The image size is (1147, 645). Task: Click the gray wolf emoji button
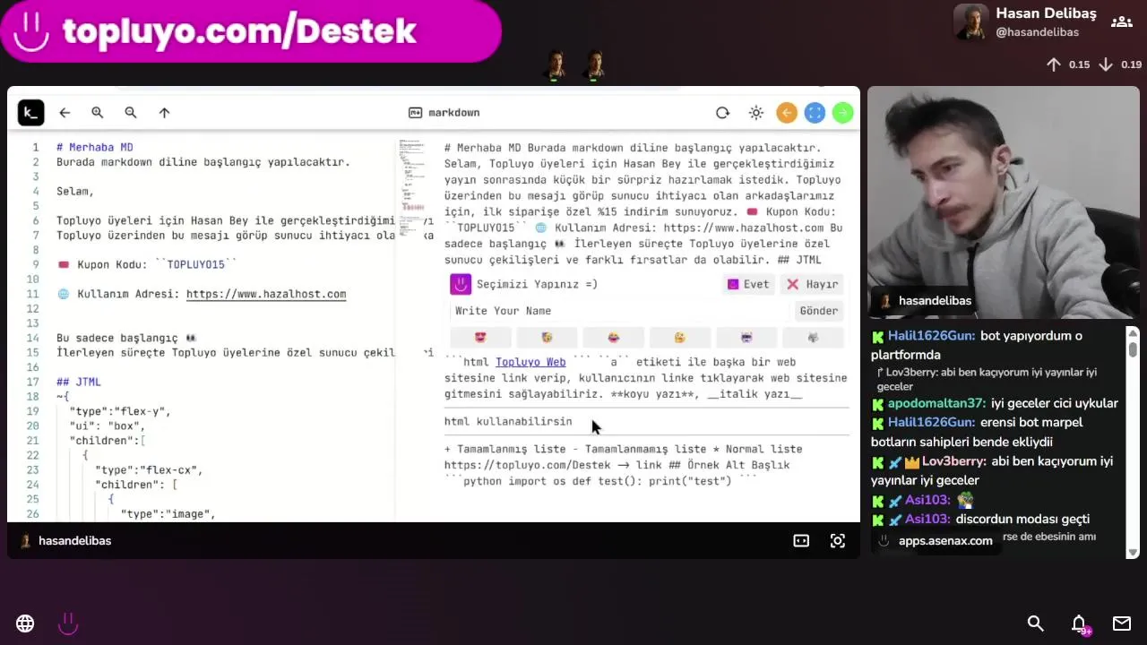(x=813, y=338)
